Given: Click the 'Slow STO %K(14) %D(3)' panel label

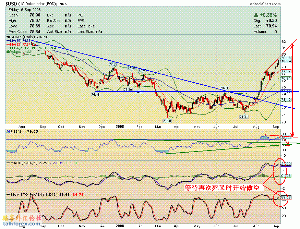Looking at the screenshot, I should (x=34, y=194).
